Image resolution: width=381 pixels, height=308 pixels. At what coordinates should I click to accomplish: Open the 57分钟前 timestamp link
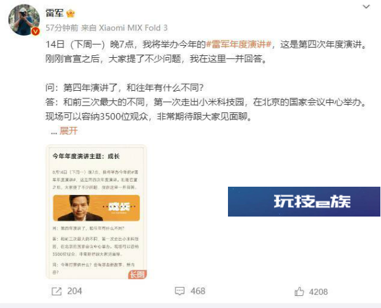pyautogui.click(x=62, y=28)
